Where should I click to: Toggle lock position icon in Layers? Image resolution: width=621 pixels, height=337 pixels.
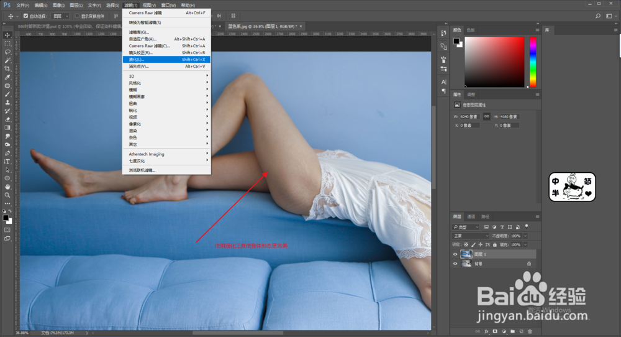coord(481,245)
